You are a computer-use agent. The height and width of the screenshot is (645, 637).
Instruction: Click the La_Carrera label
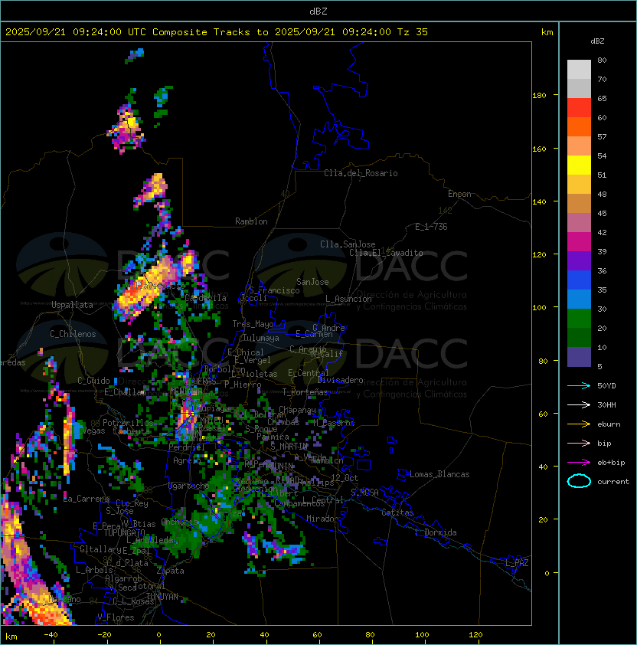86,499
